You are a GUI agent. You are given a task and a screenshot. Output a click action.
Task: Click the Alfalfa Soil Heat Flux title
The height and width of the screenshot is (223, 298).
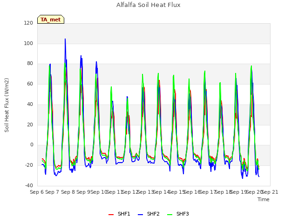(x=149, y=5)
